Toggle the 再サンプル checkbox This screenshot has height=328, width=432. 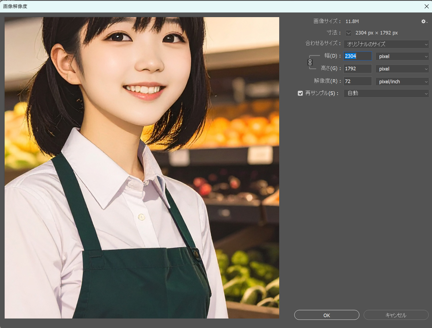tap(300, 93)
